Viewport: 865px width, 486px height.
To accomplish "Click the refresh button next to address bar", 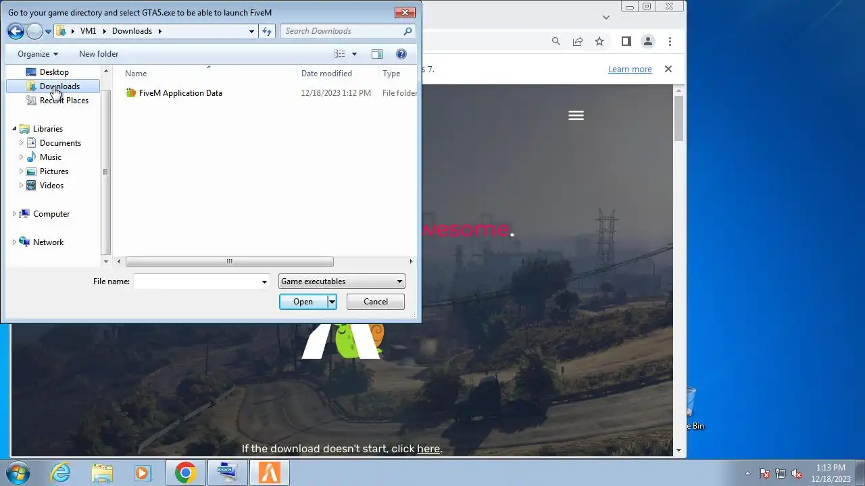I will [267, 31].
